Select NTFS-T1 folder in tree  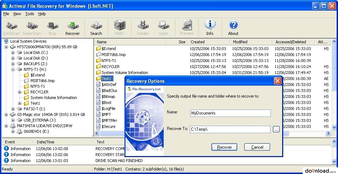(37, 86)
